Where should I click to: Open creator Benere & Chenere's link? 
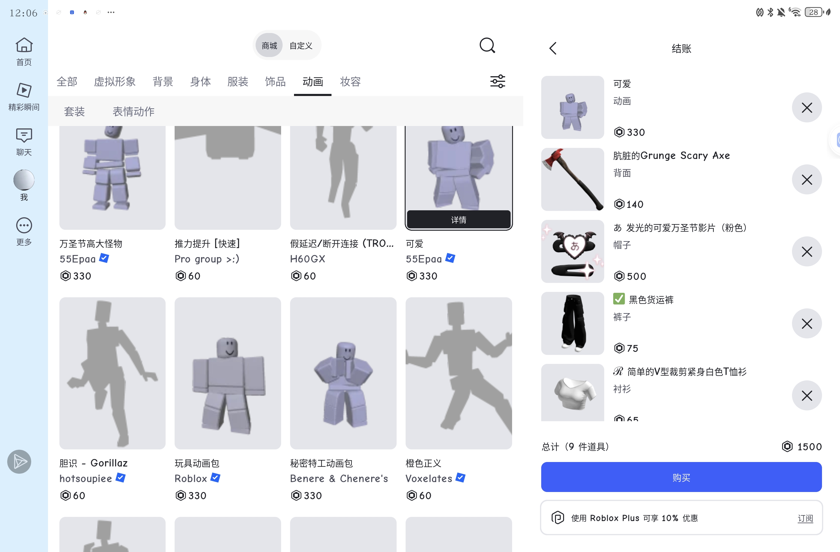[339, 478]
